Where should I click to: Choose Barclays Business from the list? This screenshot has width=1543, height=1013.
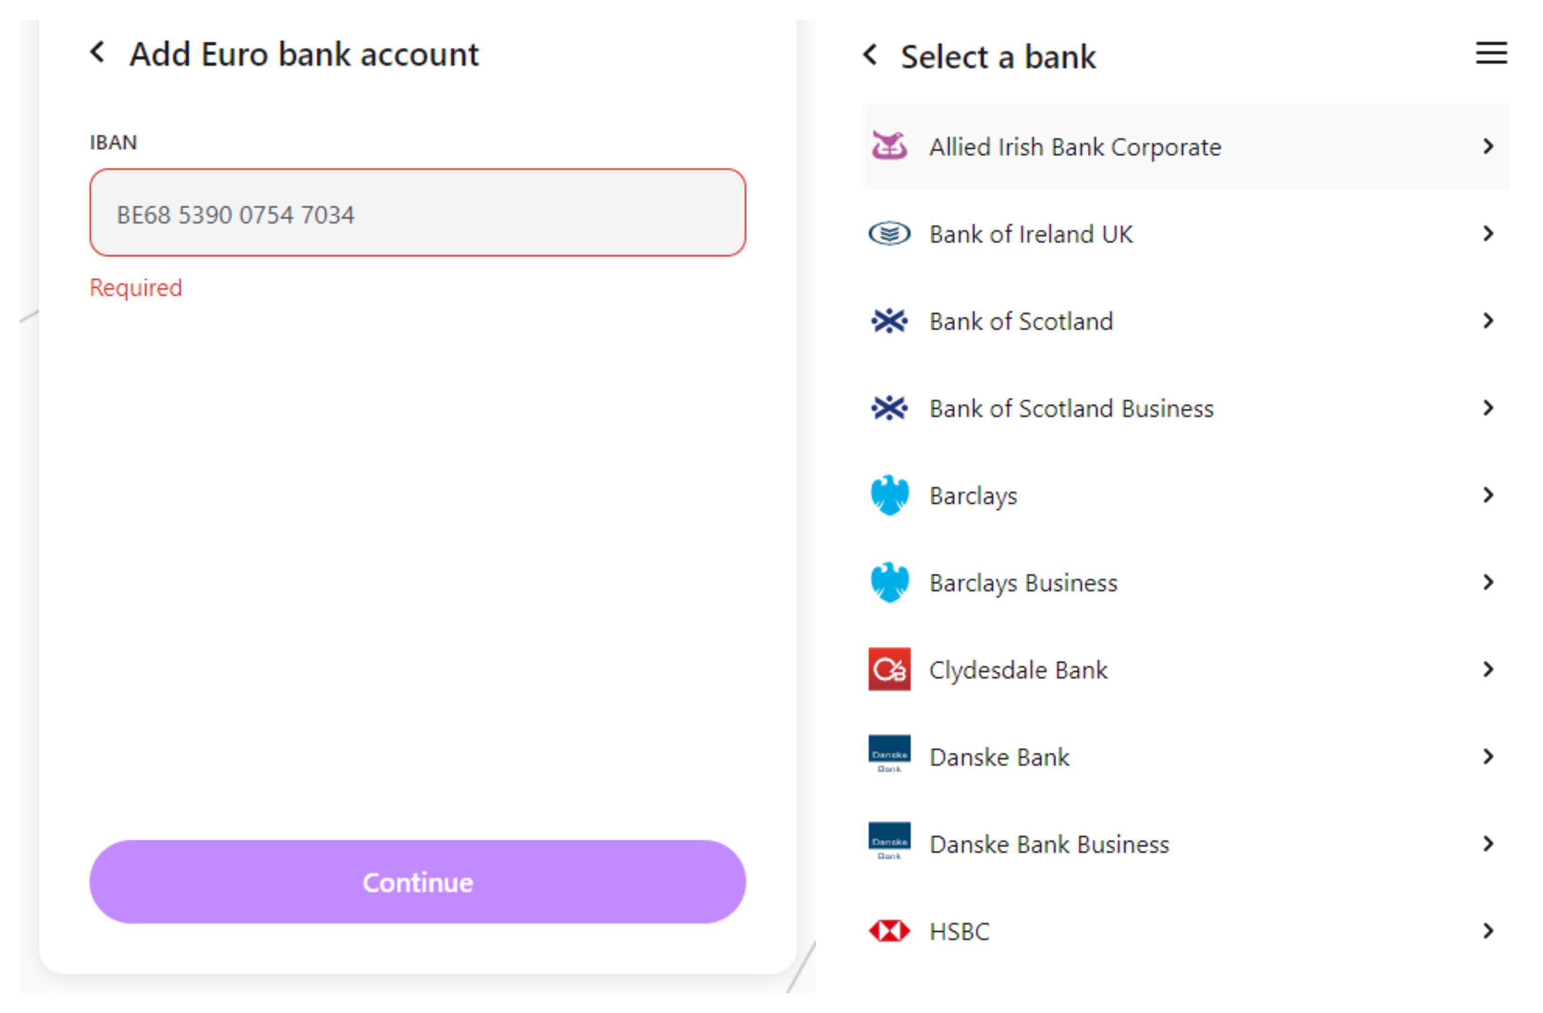[1186, 583]
